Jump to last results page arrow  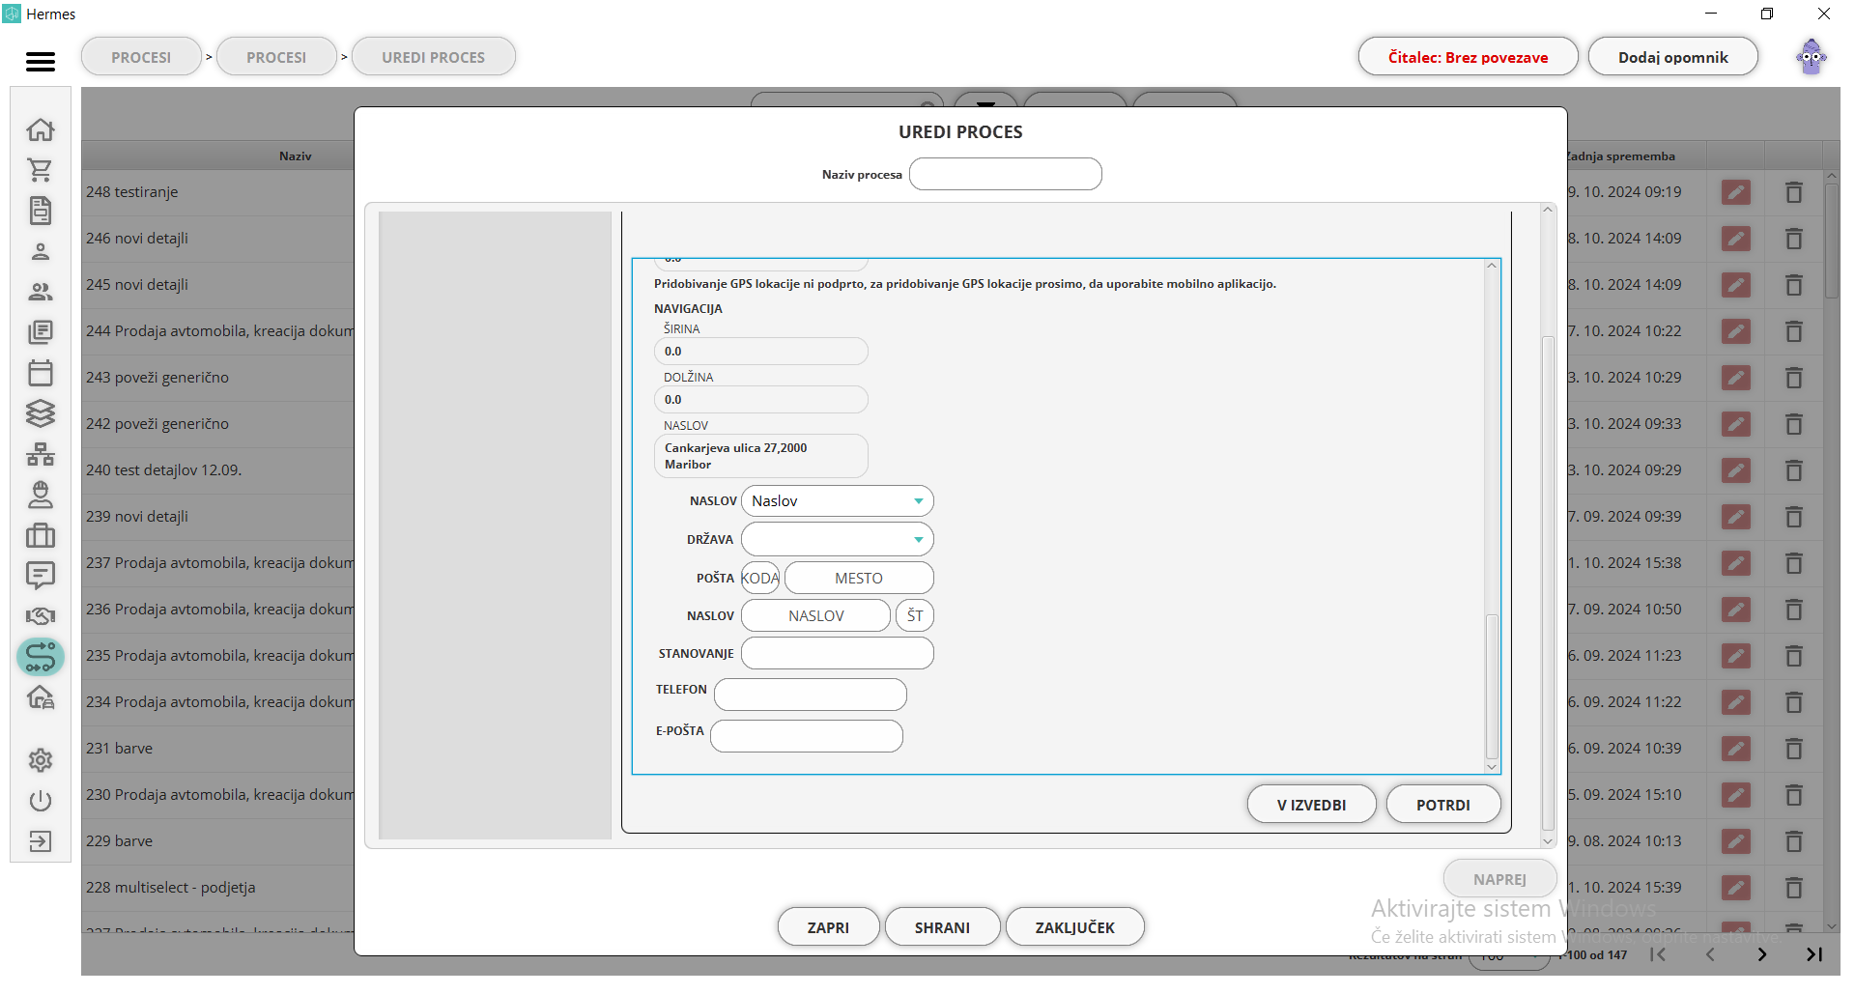tap(1814, 954)
